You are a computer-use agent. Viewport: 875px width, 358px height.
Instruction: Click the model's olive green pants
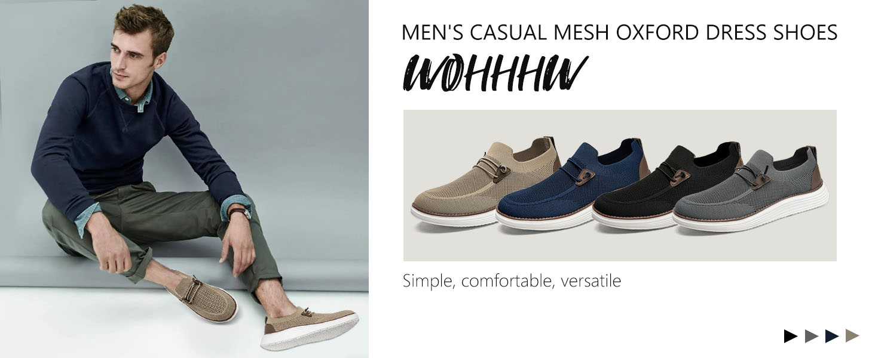coord(161,233)
